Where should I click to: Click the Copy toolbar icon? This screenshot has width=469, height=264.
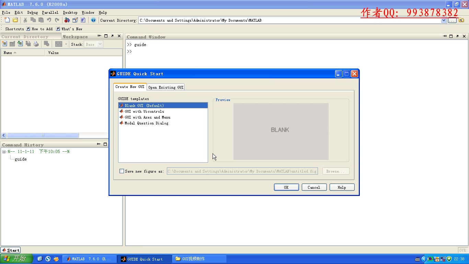[x=33, y=20]
